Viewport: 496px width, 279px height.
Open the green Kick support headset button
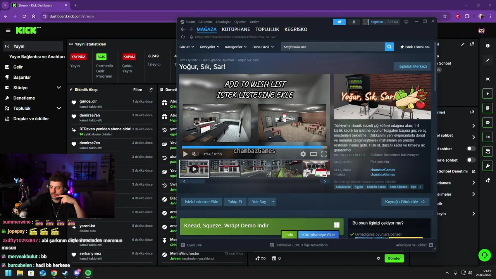coord(484,255)
